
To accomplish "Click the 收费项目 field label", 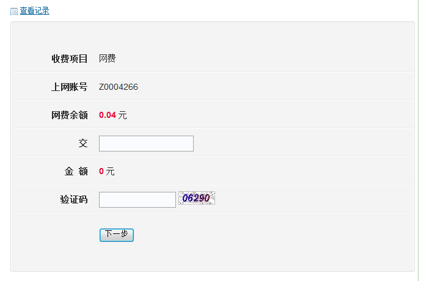I will point(70,59).
